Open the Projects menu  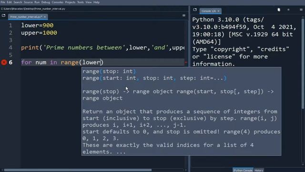pos(70,2)
